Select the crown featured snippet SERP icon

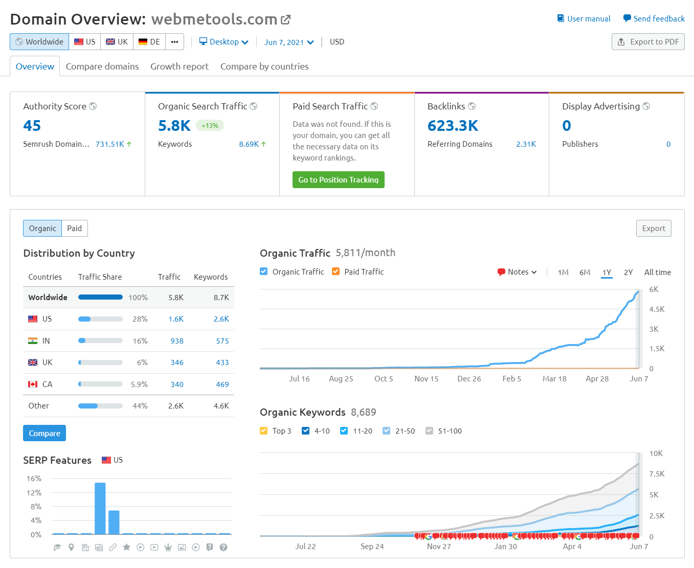point(168,547)
